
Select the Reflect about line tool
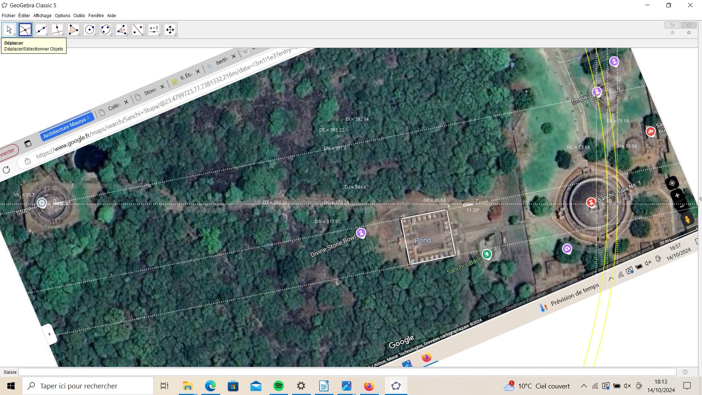137,29
